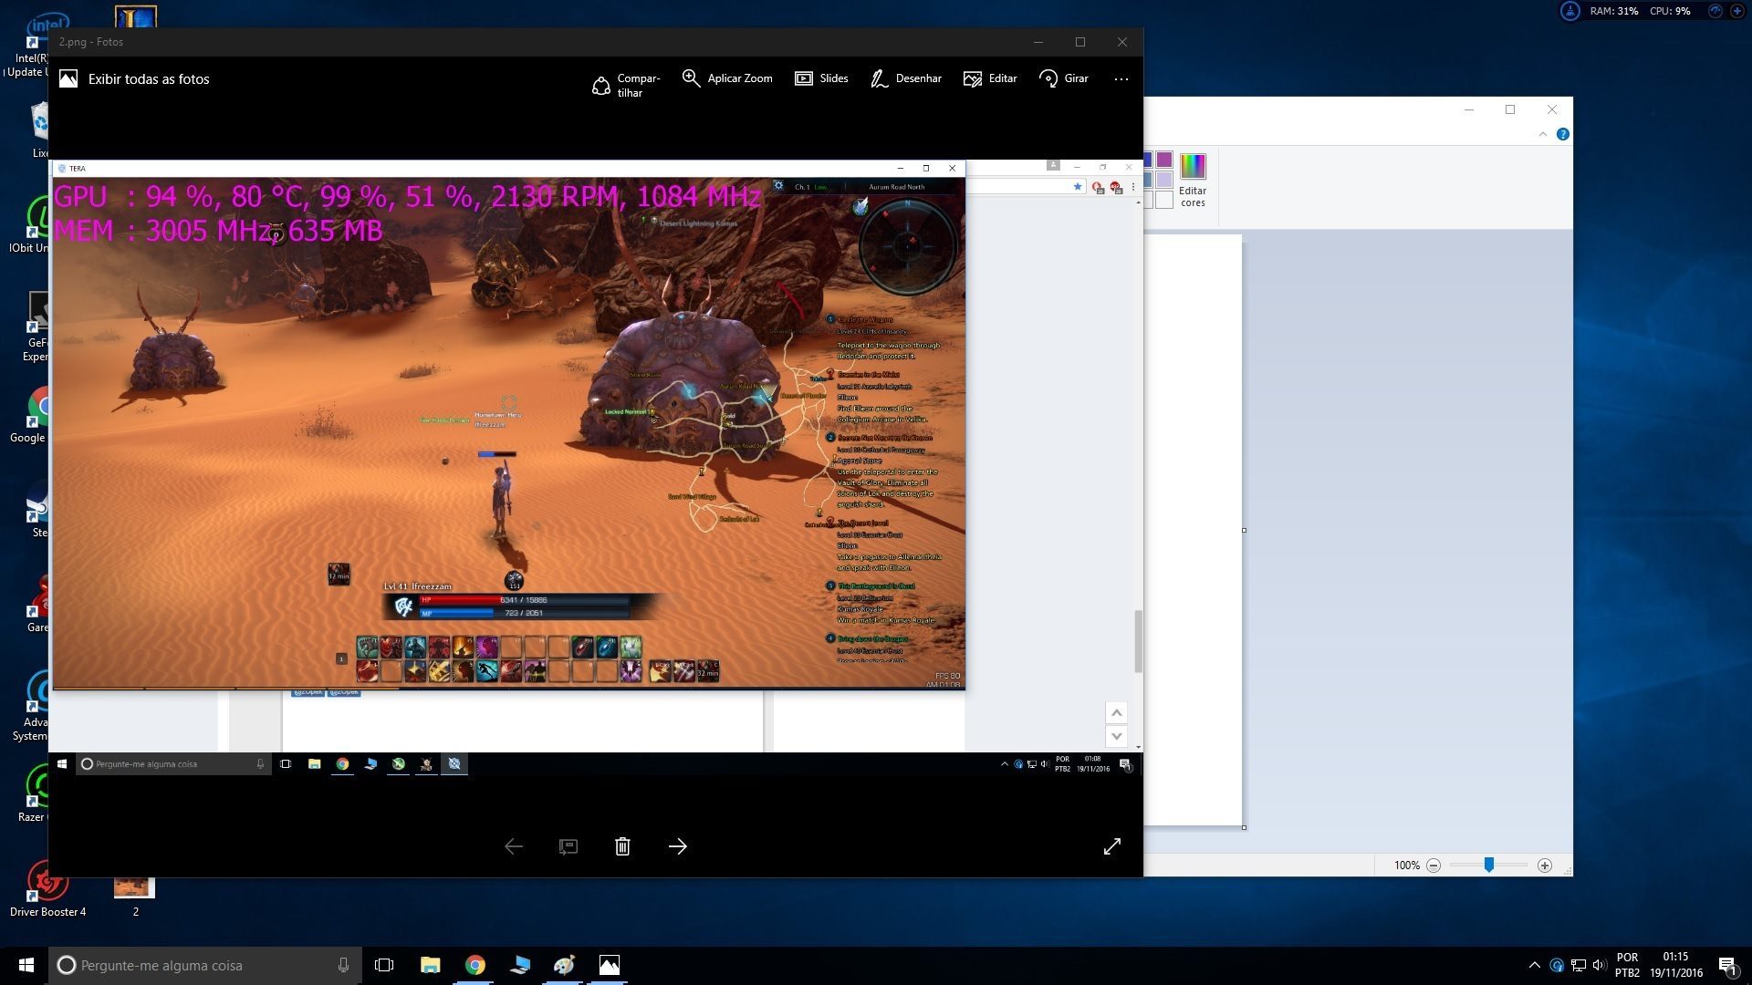The image size is (1752, 985).
Task: Open the Editar tool in Fotos
Action: coord(990,78)
